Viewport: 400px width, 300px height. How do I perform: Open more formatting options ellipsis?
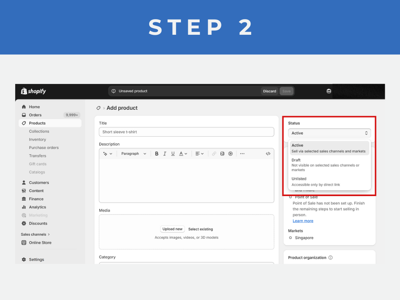[242, 154]
